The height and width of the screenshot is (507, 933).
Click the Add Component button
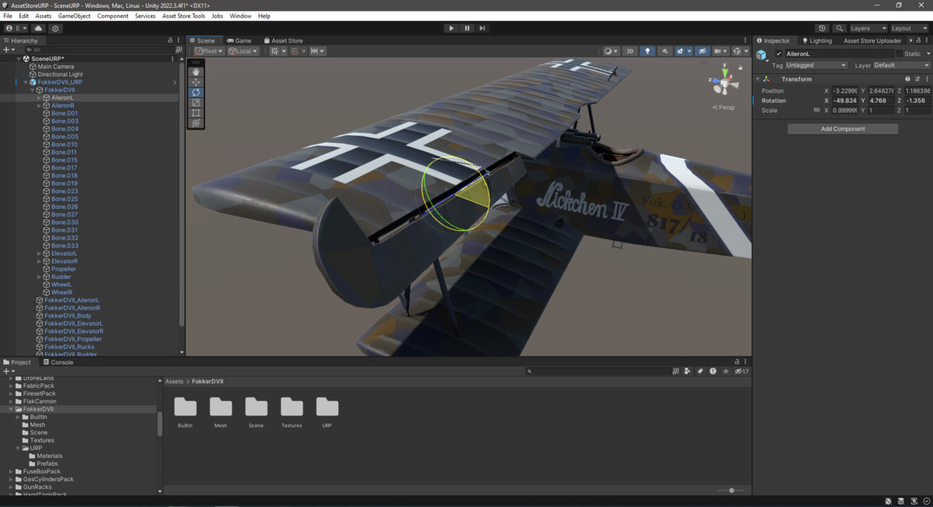(842, 128)
